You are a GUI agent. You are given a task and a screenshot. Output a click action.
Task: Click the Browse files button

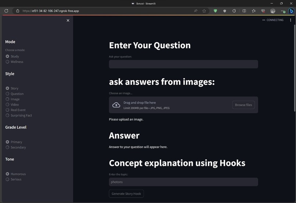[x=243, y=105]
